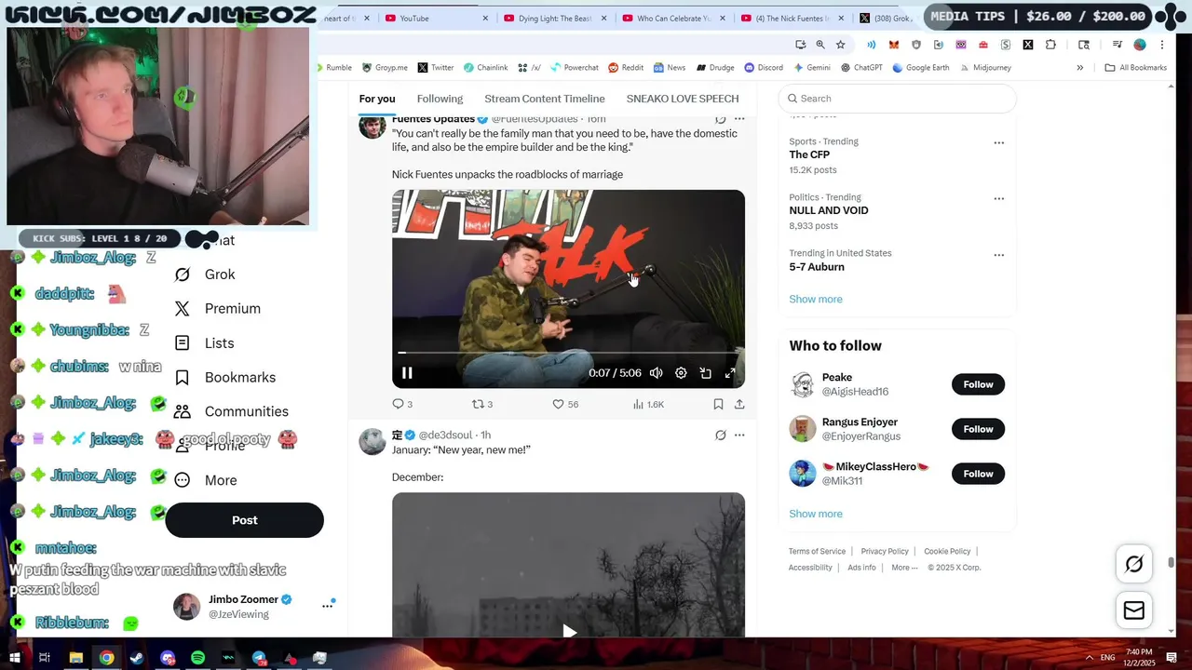Open replies on the Fuentes Updates post
Screen dimensions: 1192x670
pos(402,404)
